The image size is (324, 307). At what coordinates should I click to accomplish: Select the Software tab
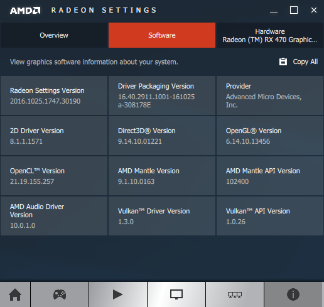point(162,35)
